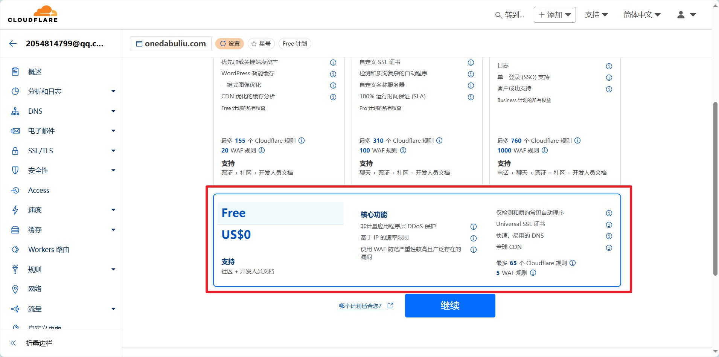
Task: Show info for 1000 WAF 规则
Action: pyautogui.click(x=545, y=150)
